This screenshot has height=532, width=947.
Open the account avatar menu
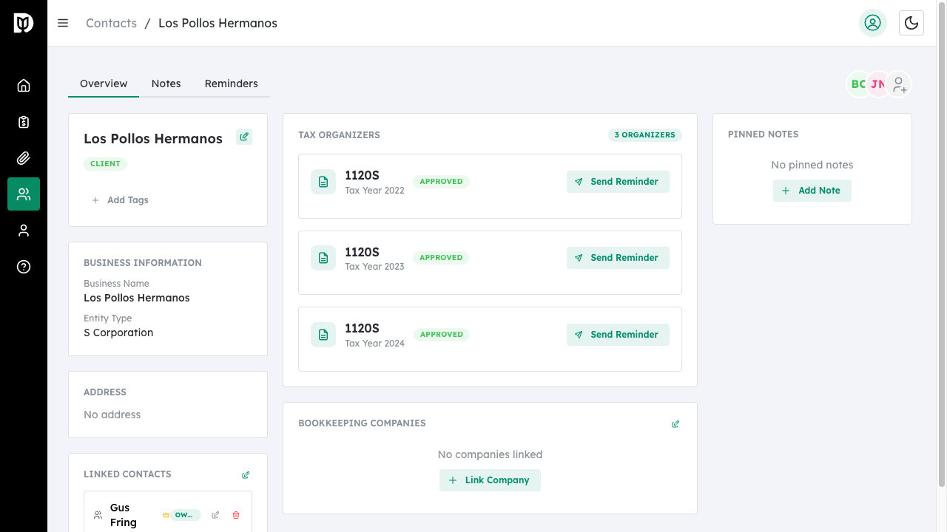click(873, 23)
